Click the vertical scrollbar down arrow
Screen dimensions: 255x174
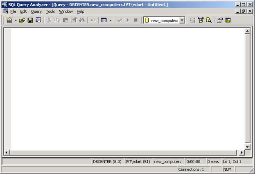(247, 147)
